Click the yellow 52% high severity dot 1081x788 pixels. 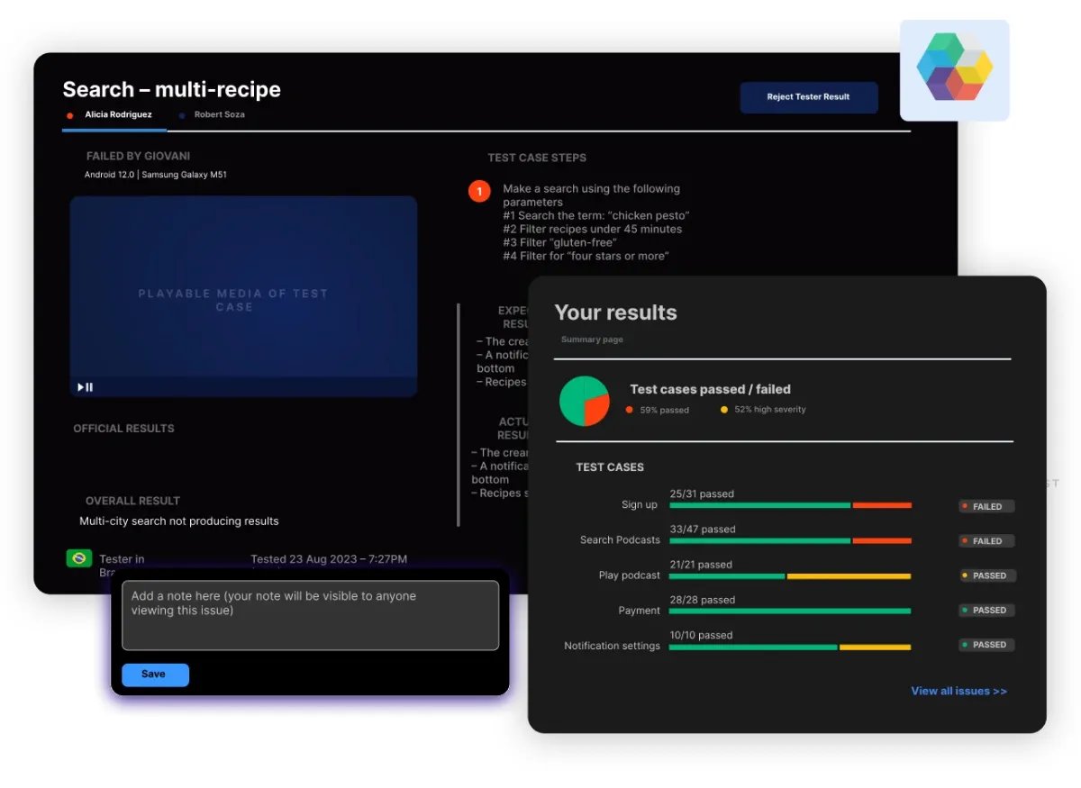point(723,410)
